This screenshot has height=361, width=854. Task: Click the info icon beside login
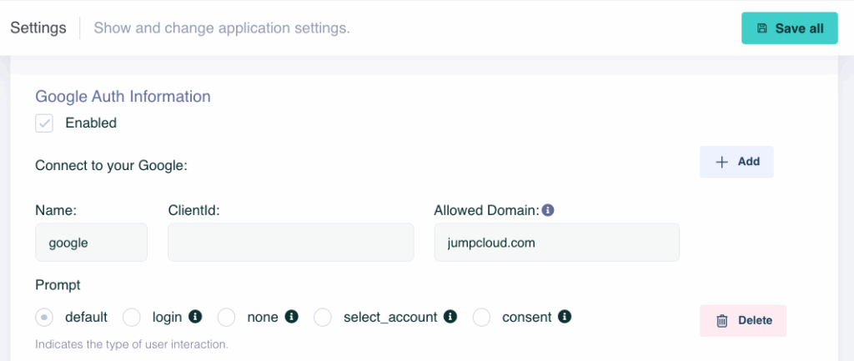[x=196, y=317]
